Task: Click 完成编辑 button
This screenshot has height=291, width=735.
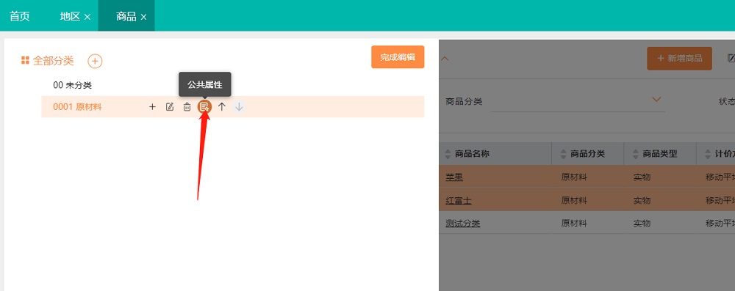Action: click(398, 57)
